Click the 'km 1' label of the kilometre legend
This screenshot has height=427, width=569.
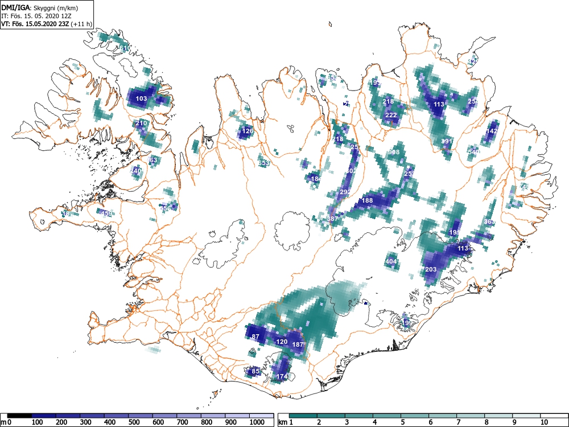click(286, 422)
